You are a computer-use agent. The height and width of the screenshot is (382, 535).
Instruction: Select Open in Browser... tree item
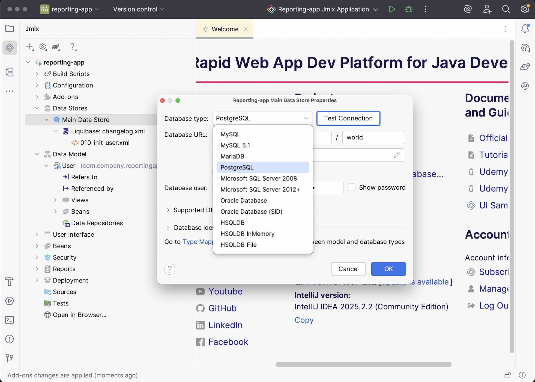(x=79, y=315)
